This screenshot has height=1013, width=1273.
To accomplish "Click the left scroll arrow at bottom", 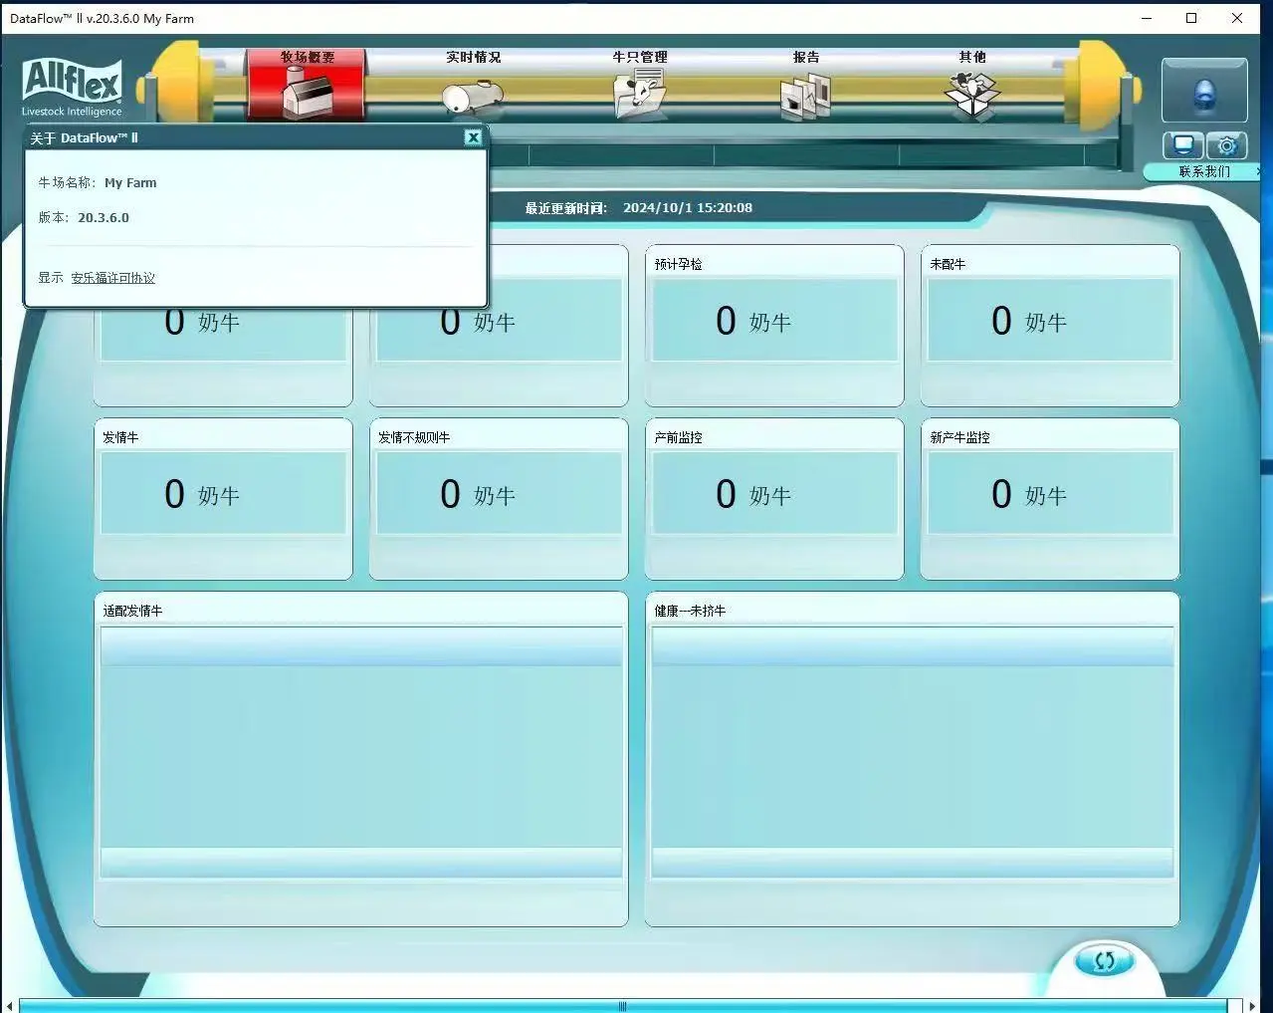I will [9, 1006].
